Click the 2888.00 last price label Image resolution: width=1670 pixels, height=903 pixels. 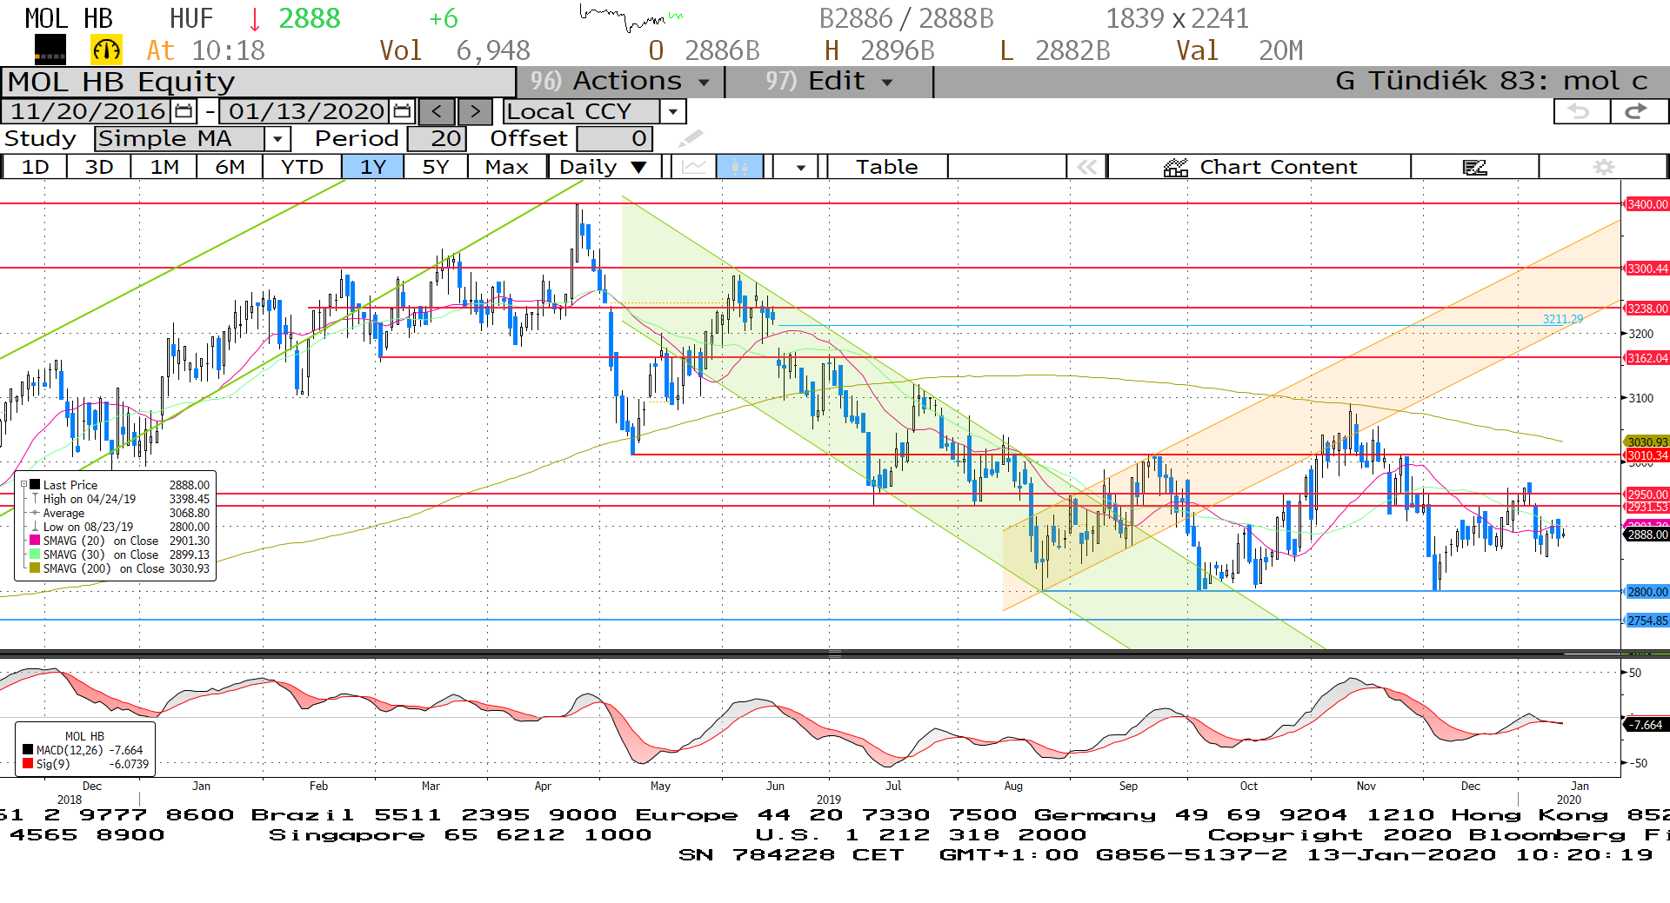pos(1647,534)
